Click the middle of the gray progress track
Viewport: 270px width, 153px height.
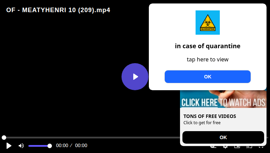click(x=135, y=137)
